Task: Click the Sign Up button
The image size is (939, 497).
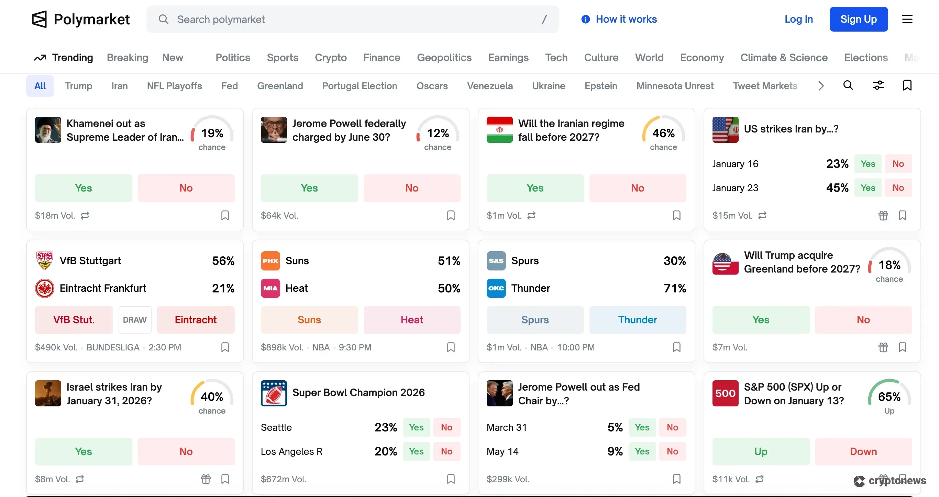Action: [x=859, y=19]
